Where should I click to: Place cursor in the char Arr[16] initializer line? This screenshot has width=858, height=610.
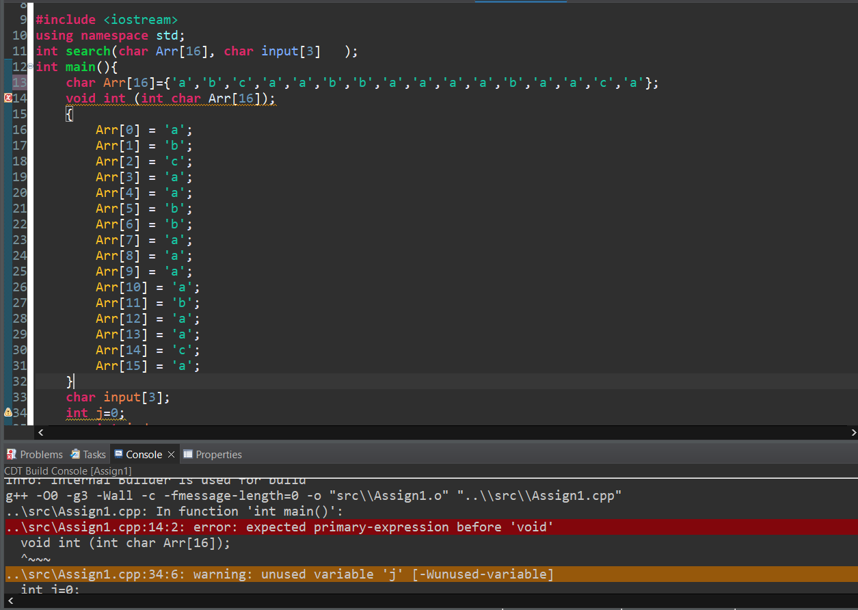[362, 83]
